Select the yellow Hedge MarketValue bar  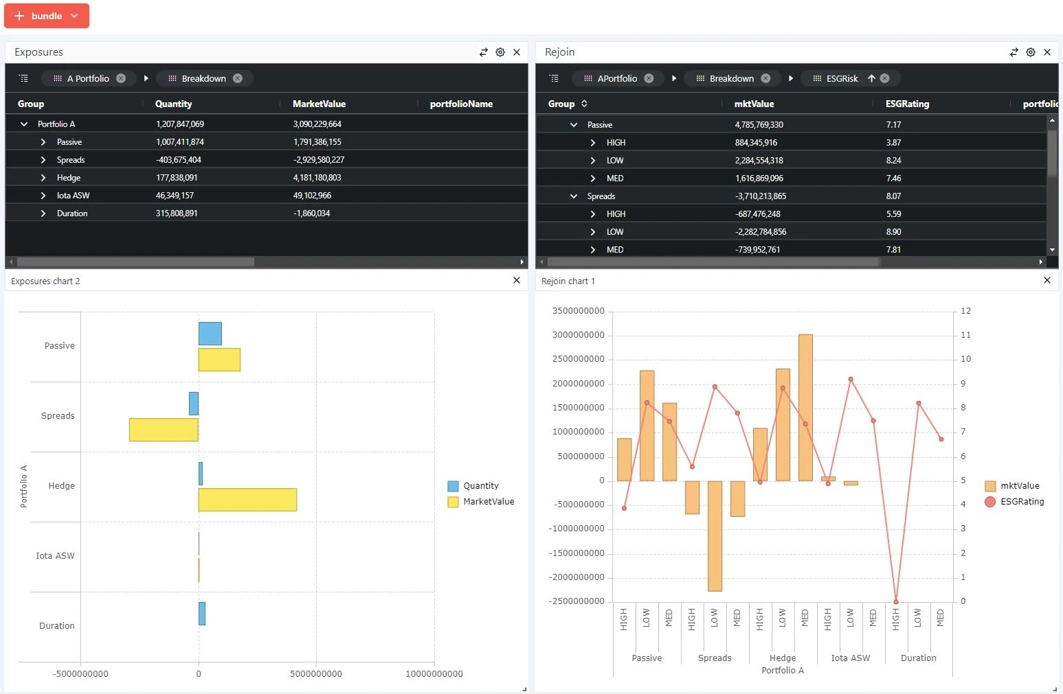tap(247, 500)
